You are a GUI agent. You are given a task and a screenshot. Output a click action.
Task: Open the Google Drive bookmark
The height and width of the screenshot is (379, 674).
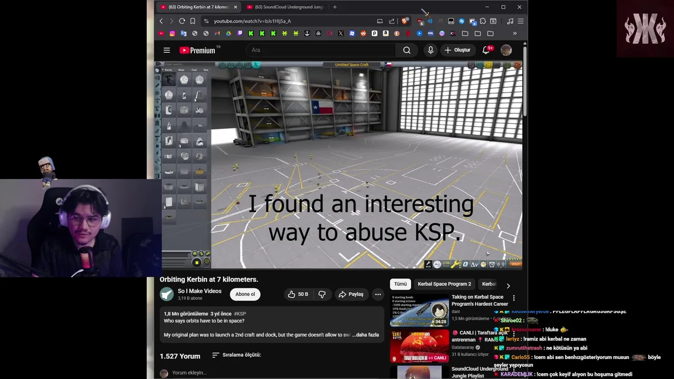click(x=229, y=33)
